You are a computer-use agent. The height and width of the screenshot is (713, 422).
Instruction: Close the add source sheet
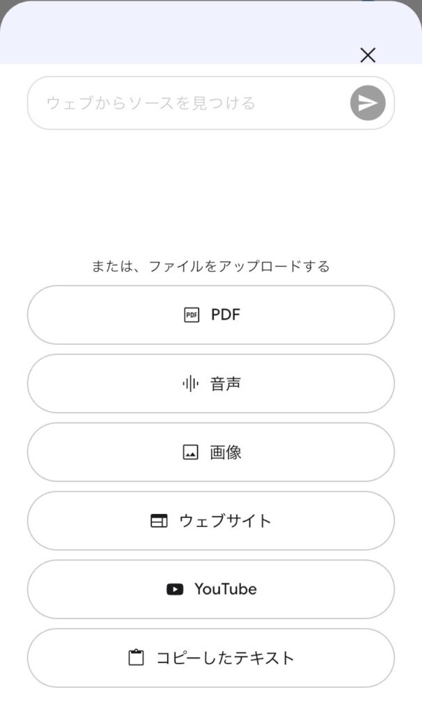(x=368, y=55)
